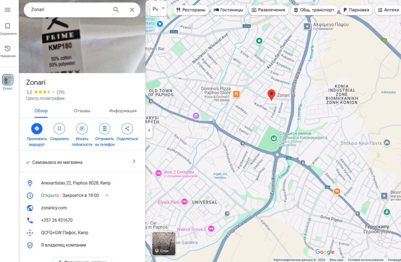Click the address Anexartisias 22, Paphos 8028
The height and width of the screenshot is (262, 401).
tap(76, 183)
